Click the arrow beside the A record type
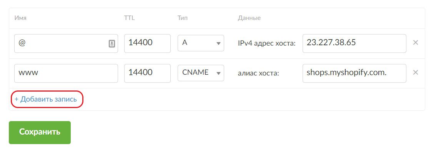The width and height of the screenshot is (441, 151). (218, 43)
